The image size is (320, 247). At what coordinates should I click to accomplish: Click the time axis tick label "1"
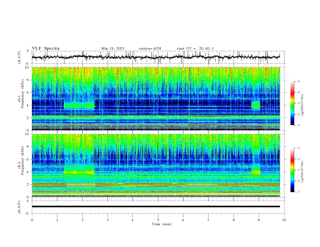[x=57, y=220]
